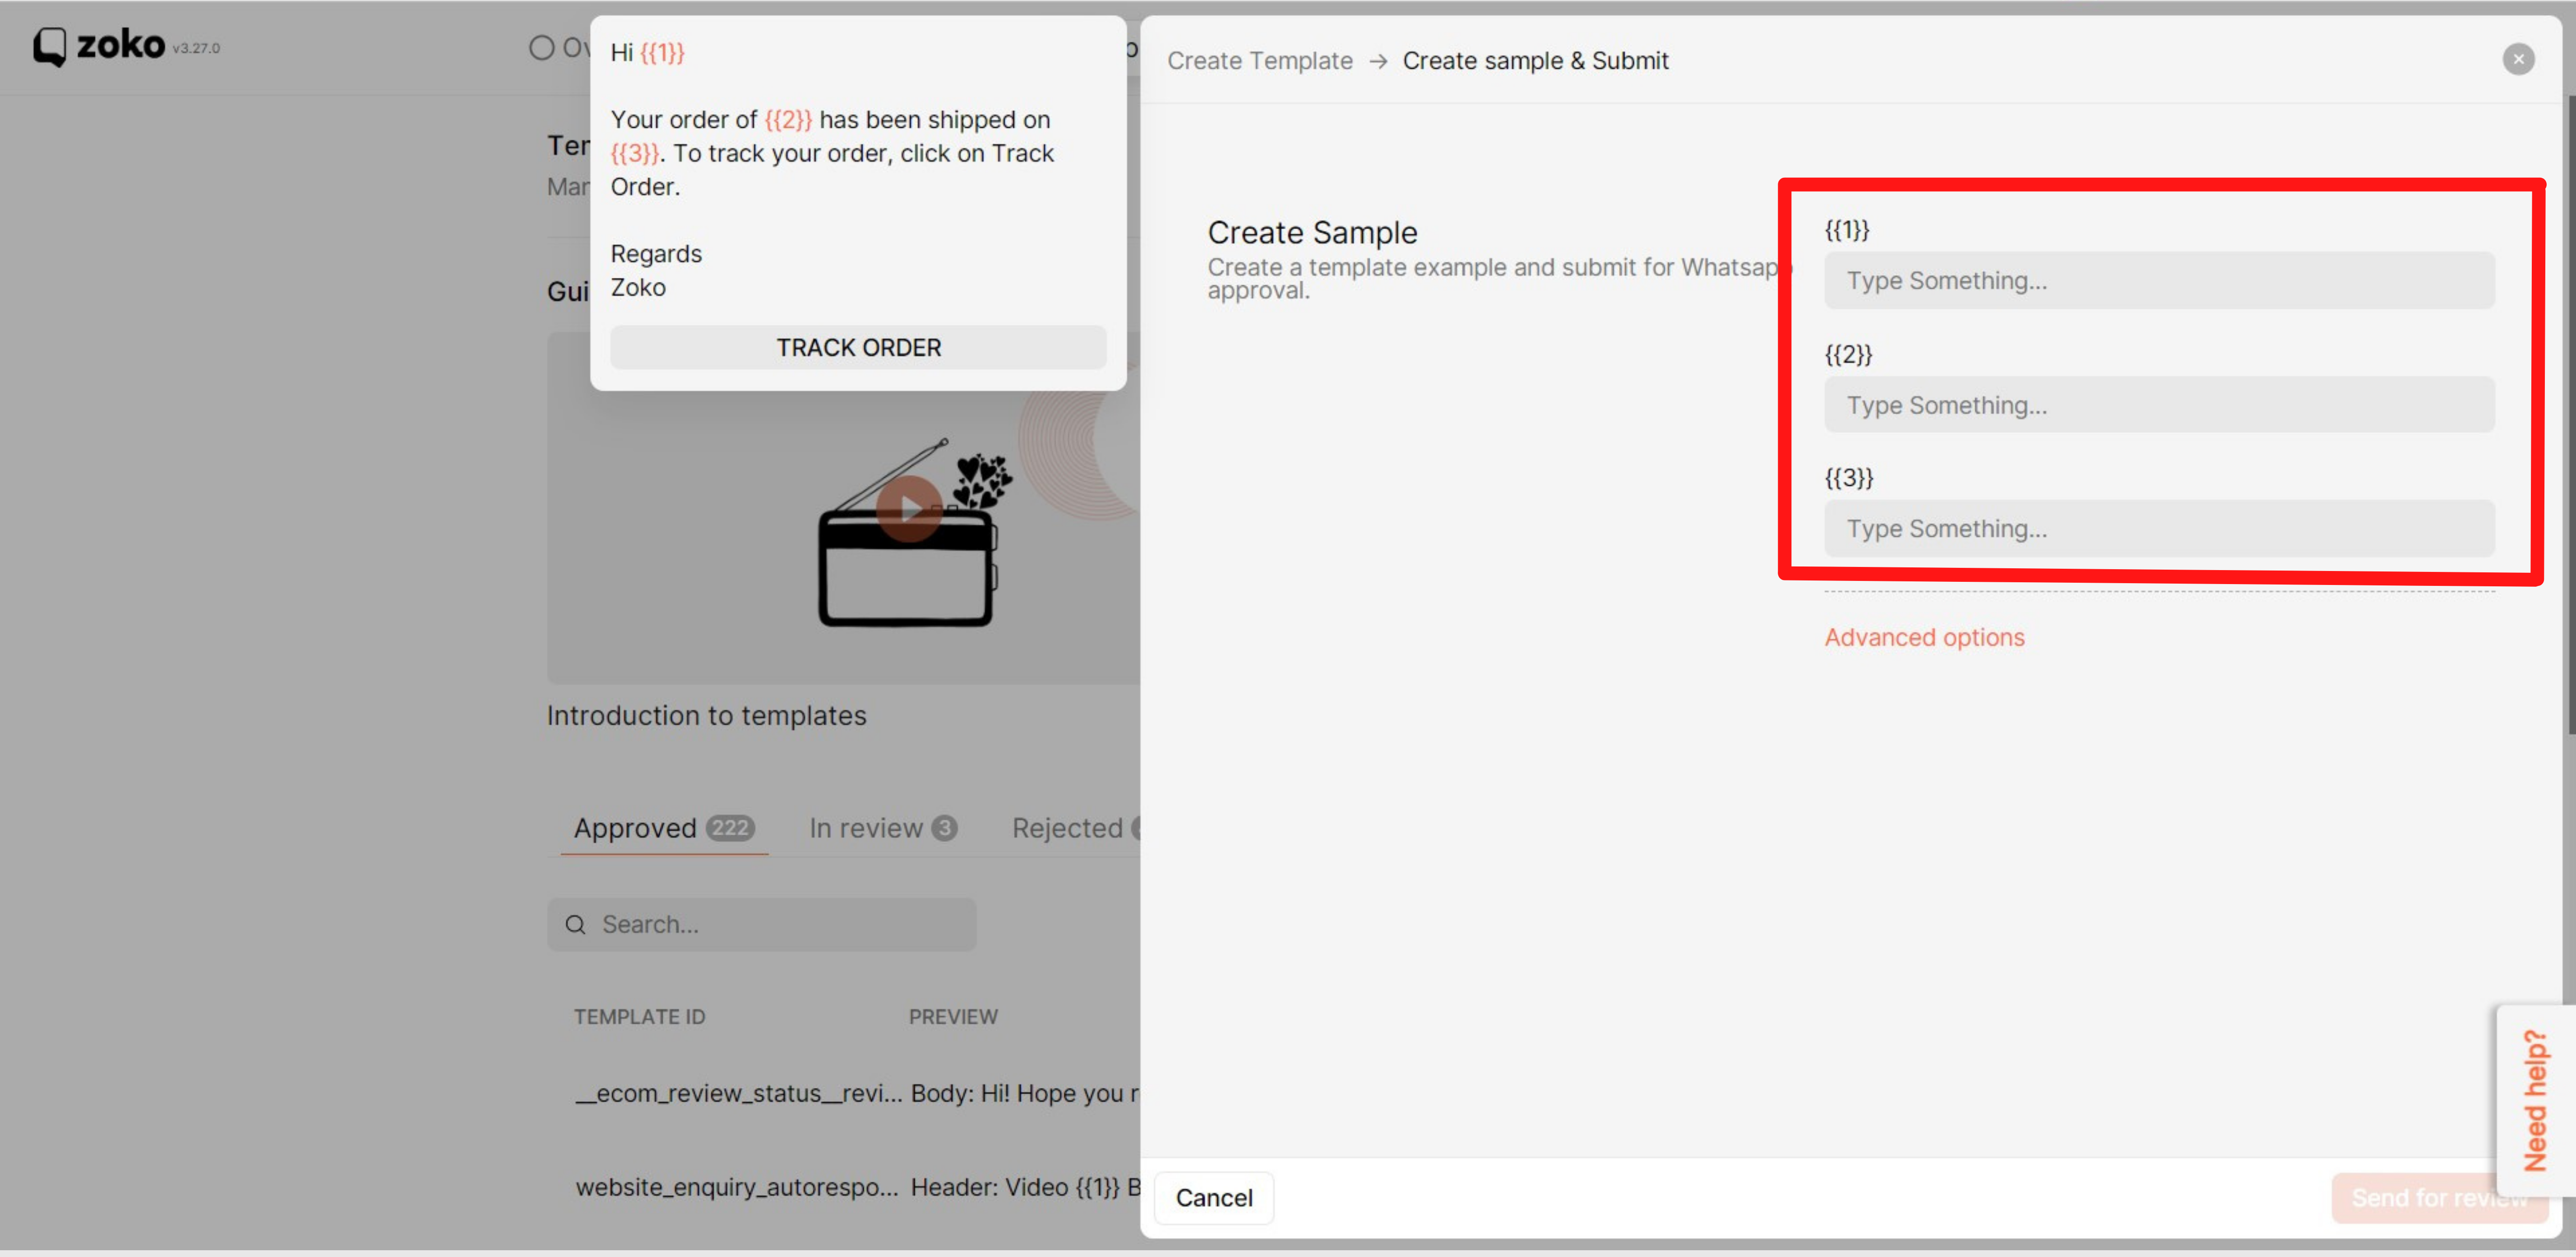Switch to the In review tab

[883, 829]
